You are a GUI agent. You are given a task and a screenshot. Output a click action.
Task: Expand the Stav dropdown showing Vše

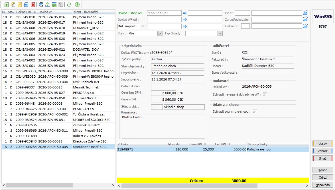point(160,34)
